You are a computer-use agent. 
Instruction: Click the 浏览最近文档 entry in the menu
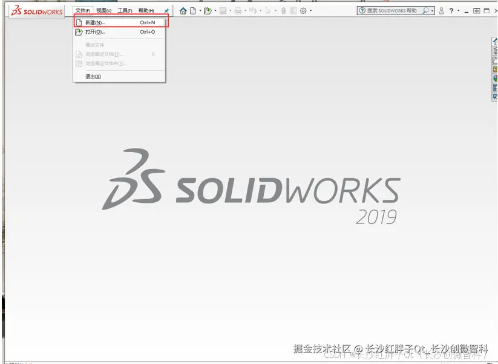point(103,54)
